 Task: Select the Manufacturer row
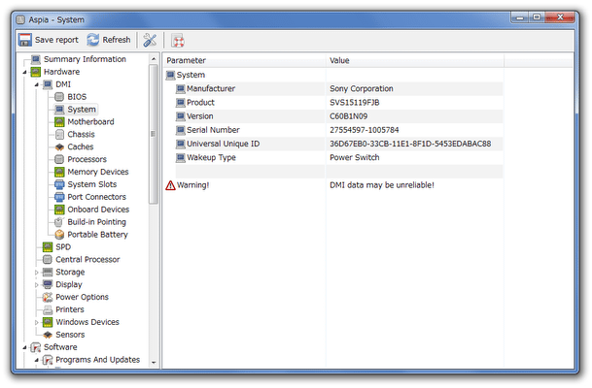(338, 88)
